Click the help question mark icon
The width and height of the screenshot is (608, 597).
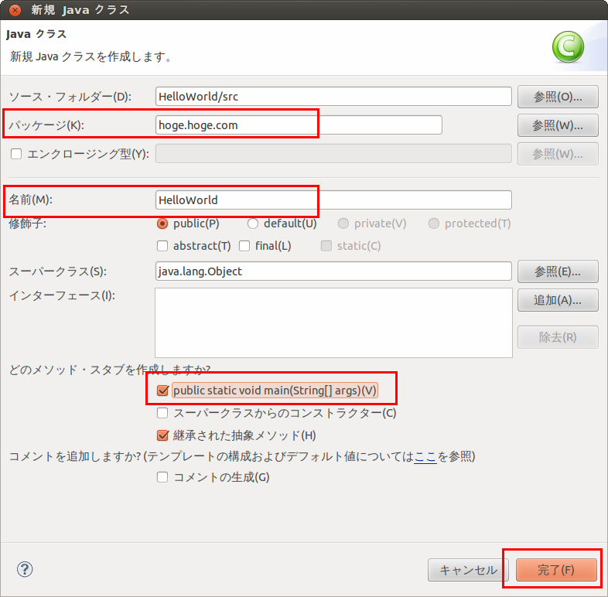(25, 569)
